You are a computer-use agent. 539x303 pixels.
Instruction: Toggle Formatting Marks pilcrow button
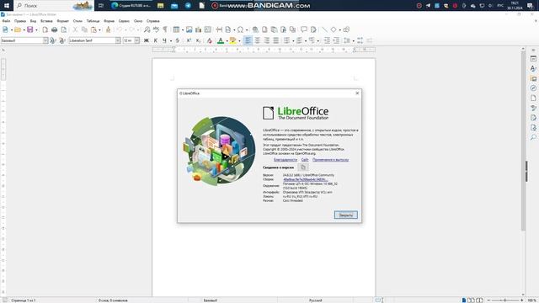(x=165, y=30)
